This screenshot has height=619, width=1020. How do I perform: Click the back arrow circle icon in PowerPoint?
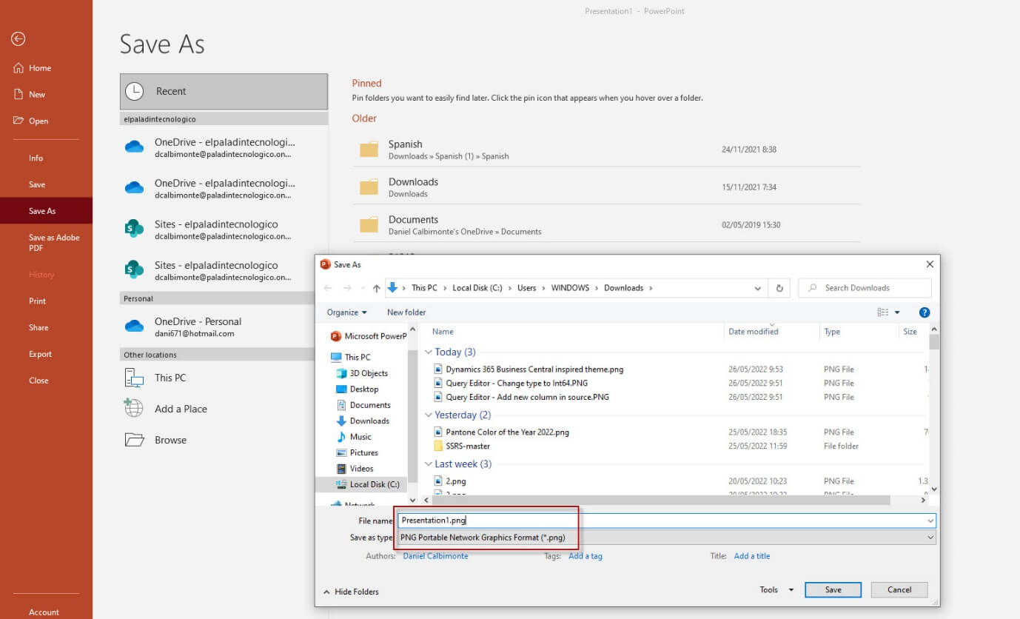tap(19, 39)
